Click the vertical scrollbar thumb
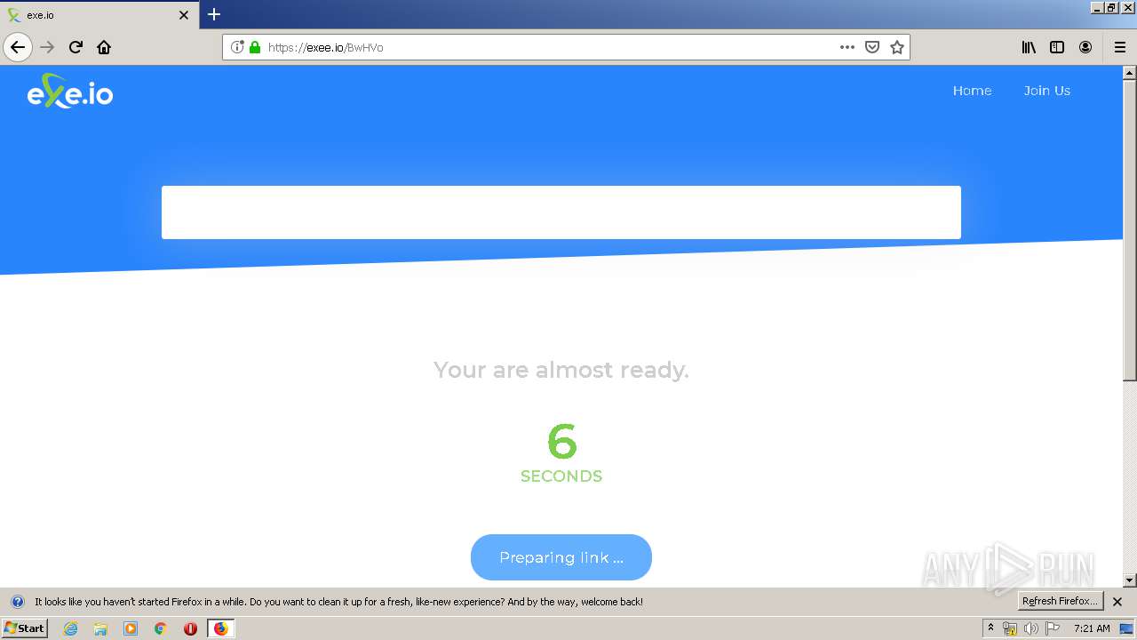 tap(1130, 231)
